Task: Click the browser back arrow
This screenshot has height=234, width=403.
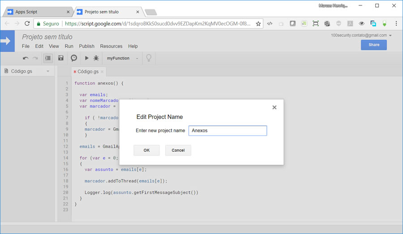Action: pos(7,23)
